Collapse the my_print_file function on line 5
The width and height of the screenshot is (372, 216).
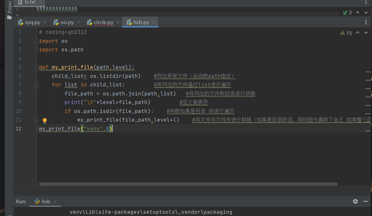point(36,67)
